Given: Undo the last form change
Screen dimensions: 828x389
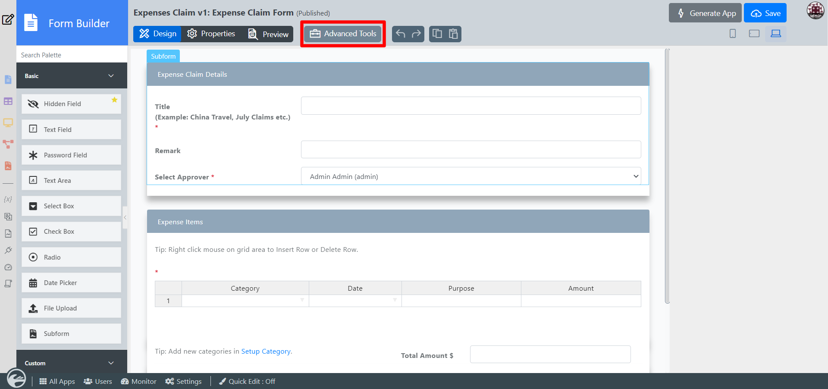Looking at the screenshot, I should coord(401,34).
